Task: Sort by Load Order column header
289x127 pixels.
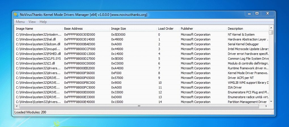Action: 168,29
